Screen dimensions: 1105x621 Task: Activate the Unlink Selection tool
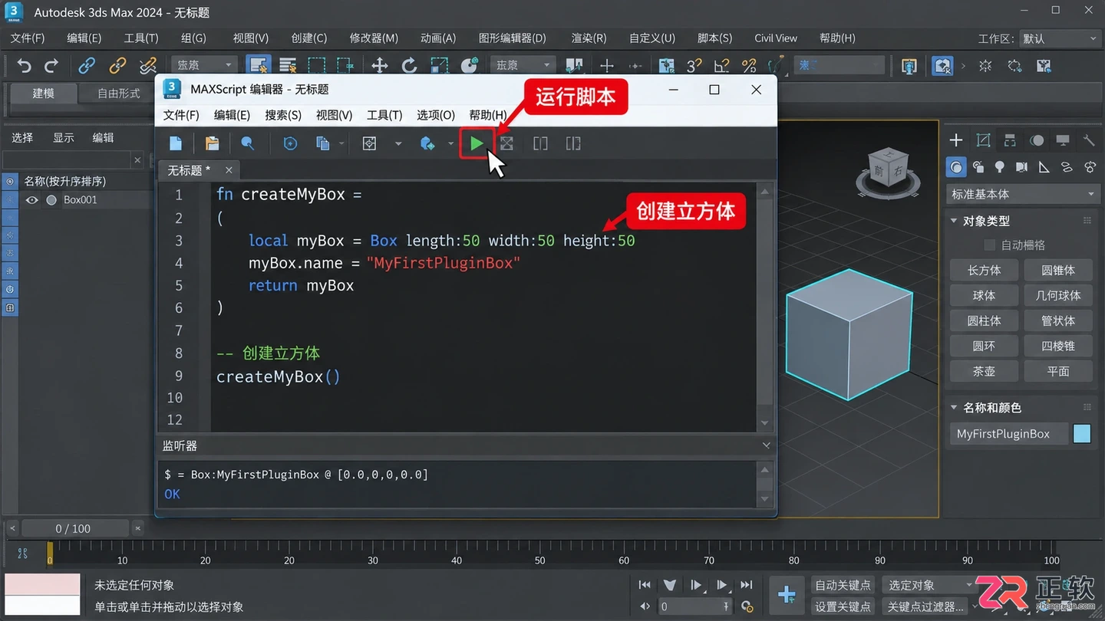coord(117,66)
